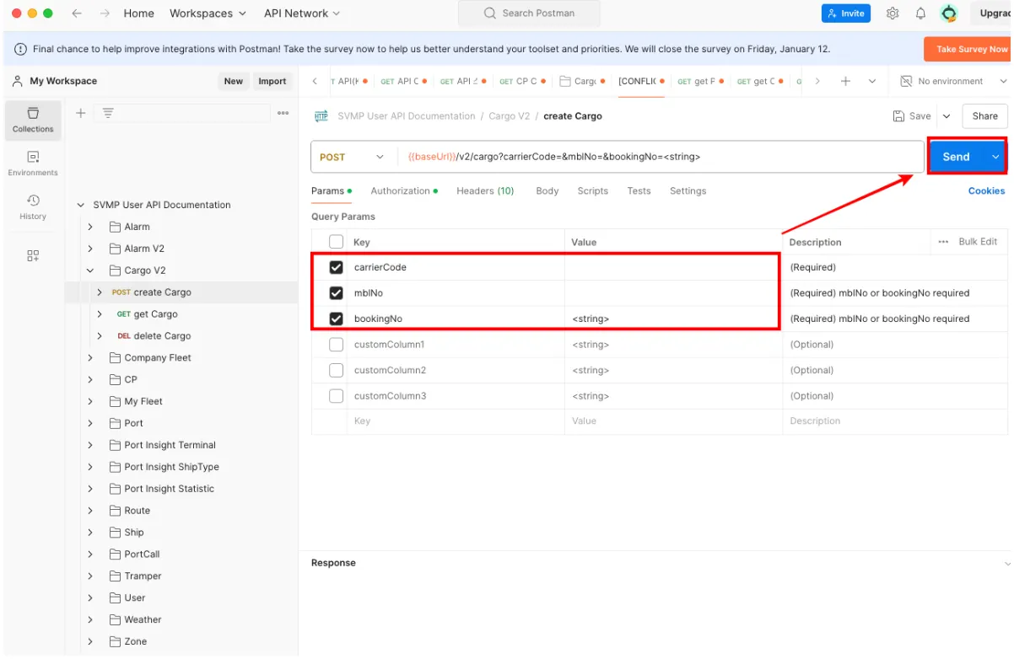Viewport: 1014px width, 659px height.
Task: Go back using the left arrow
Action: click(77, 13)
